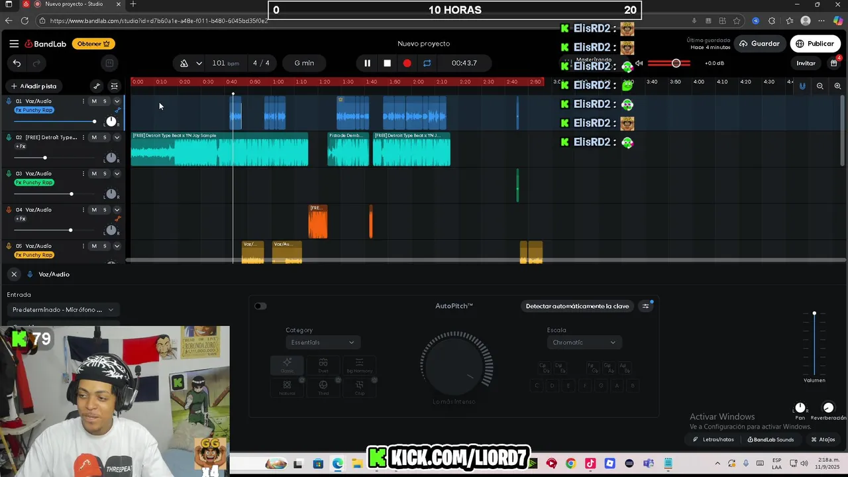The image size is (848, 477).
Task: Open the Letras/notas tab
Action: pos(714,439)
